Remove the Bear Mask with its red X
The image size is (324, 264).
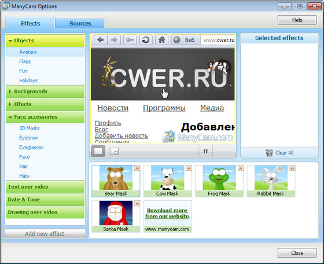coord(137,168)
